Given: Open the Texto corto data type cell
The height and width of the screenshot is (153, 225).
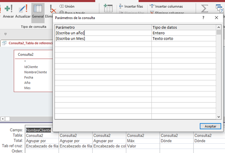Looking at the screenshot, I should [x=183, y=38].
